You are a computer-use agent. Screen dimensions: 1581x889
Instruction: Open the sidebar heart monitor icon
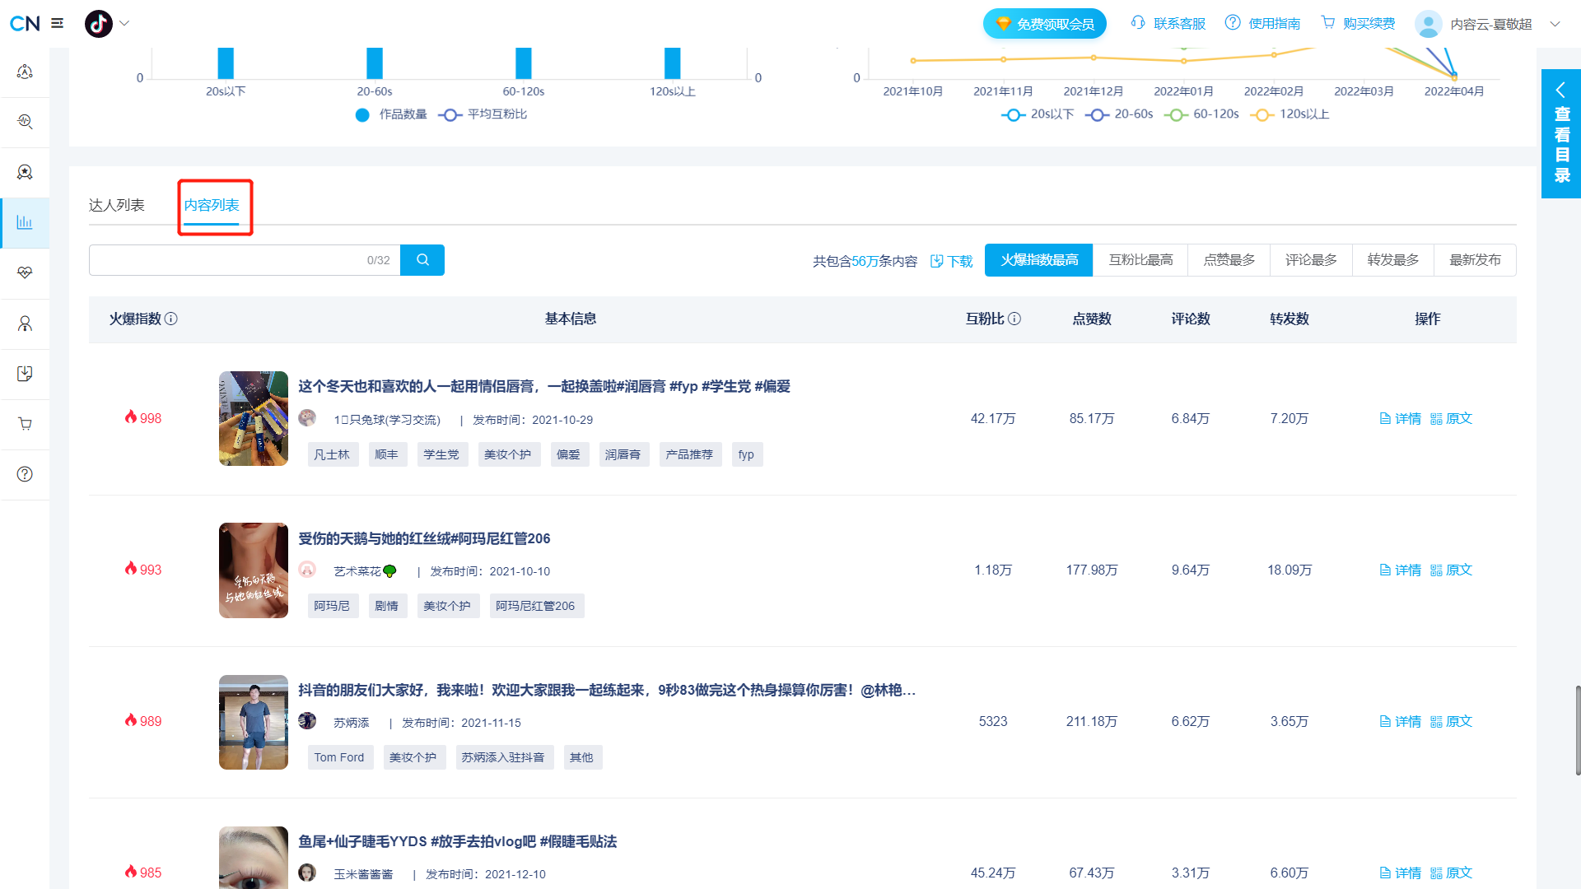click(25, 272)
